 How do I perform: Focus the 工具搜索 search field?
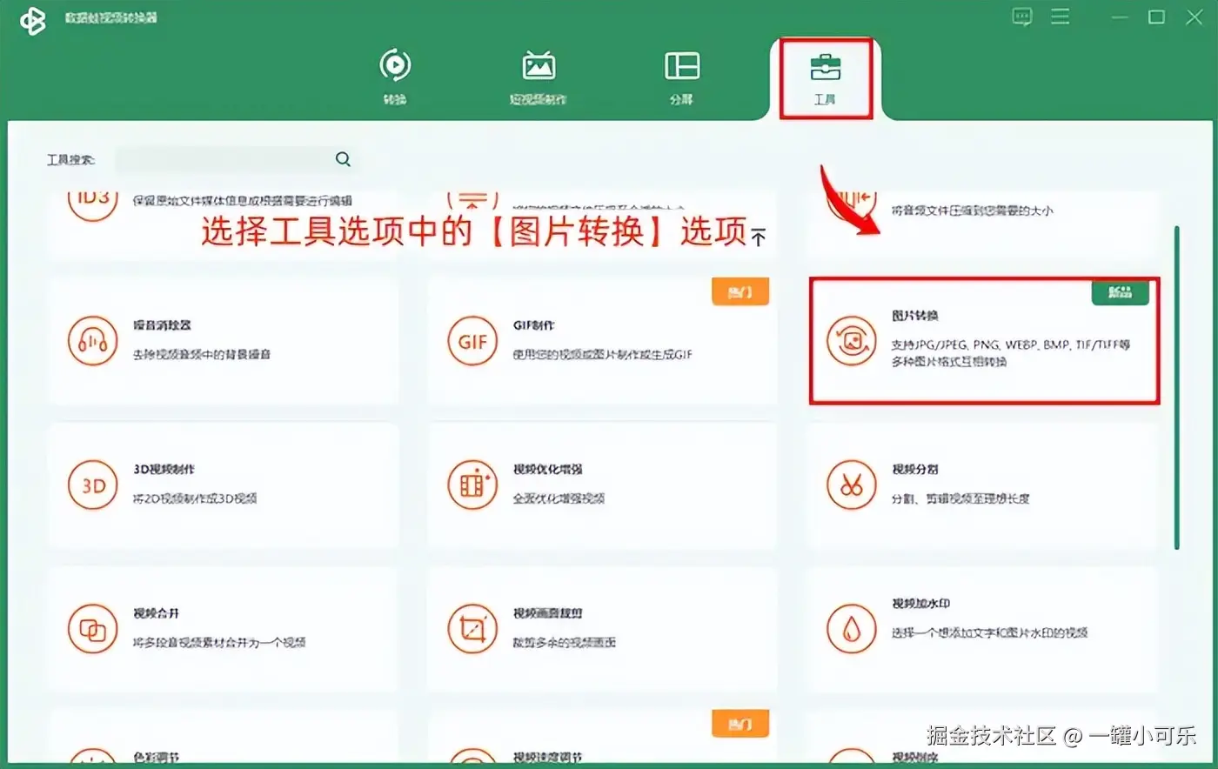coord(237,159)
